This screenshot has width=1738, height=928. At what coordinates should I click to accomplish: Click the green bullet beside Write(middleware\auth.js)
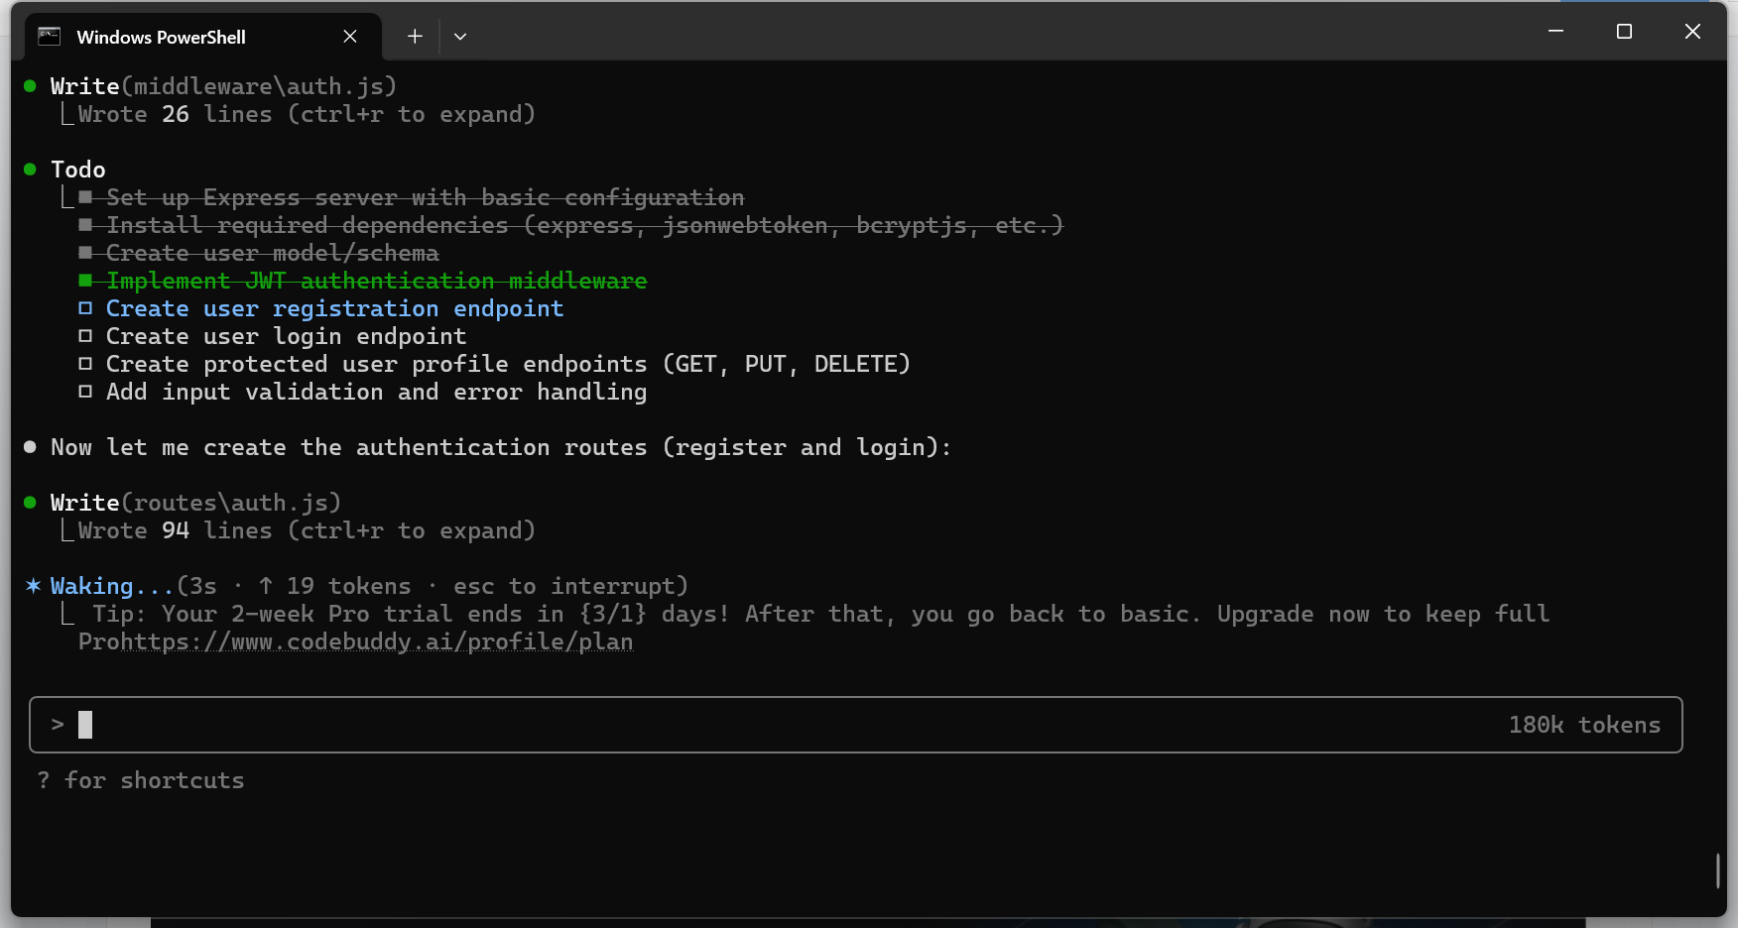[x=30, y=86]
